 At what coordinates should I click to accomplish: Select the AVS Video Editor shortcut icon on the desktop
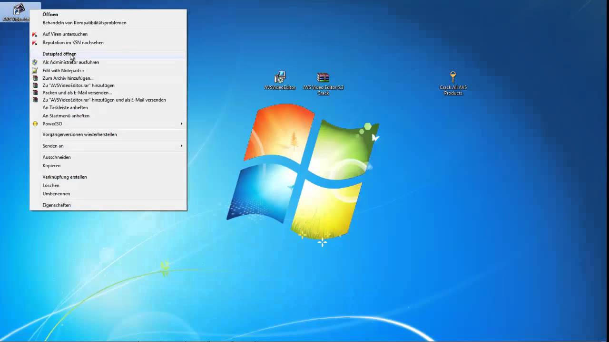coord(19,9)
